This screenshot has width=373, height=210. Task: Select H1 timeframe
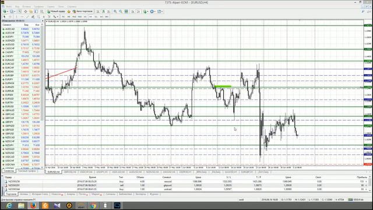point(85,17)
